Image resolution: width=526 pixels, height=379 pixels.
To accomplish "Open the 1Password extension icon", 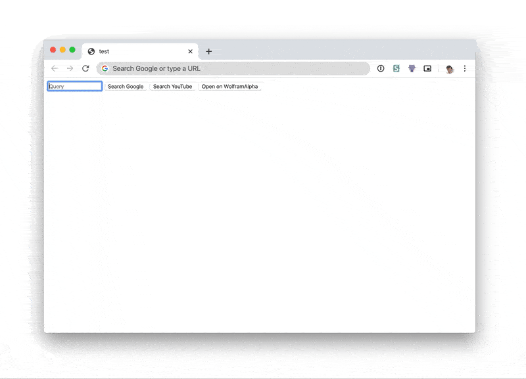I will click(x=381, y=68).
